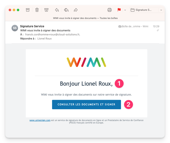The image size is (170, 143).
Task: Click the subject line WIMI vous invite à signer
Action: pos(45,30)
